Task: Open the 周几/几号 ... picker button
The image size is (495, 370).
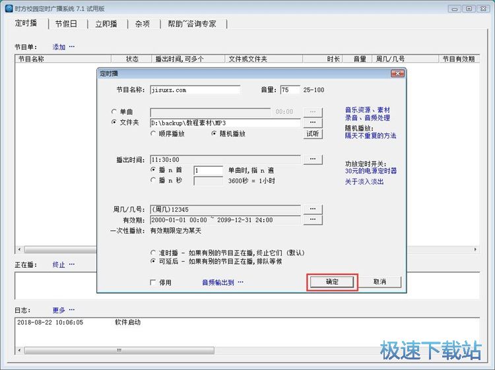Action: pyautogui.click(x=313, y=209)
